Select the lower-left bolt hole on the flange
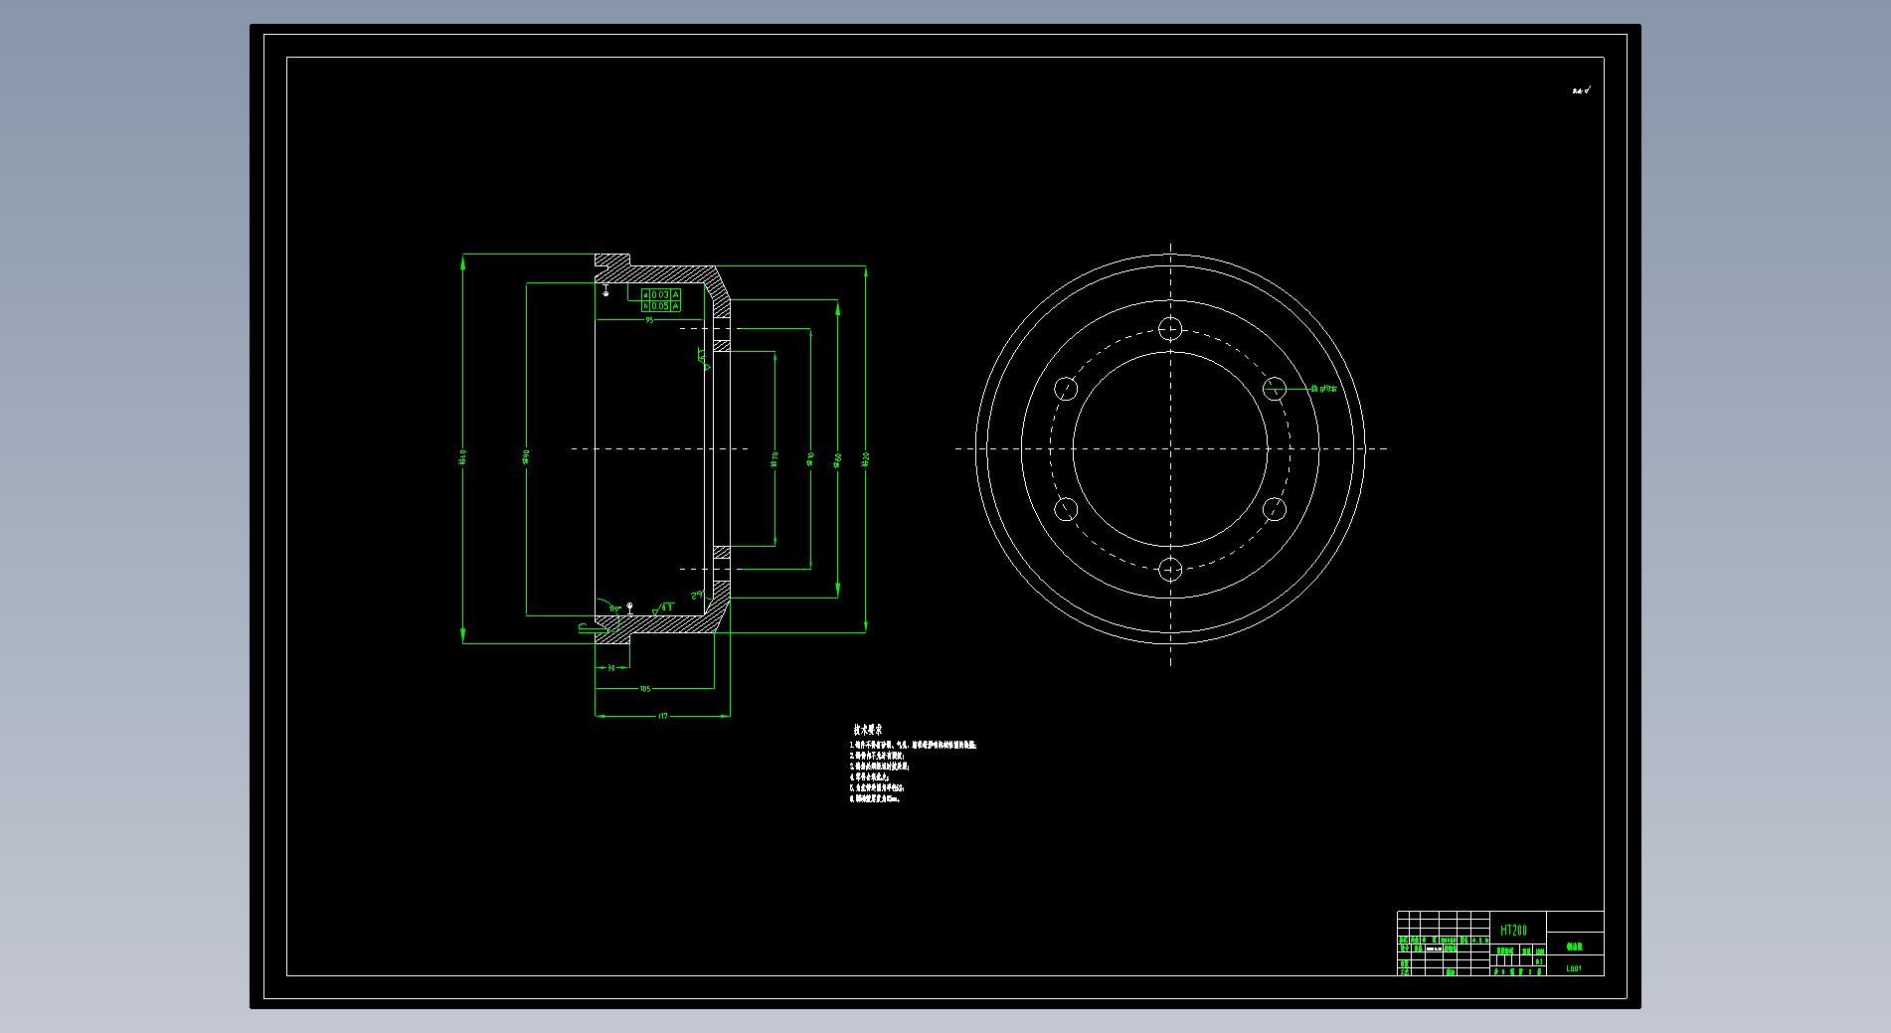Screen dimensions: 1891x1033 pos(1066,510)
